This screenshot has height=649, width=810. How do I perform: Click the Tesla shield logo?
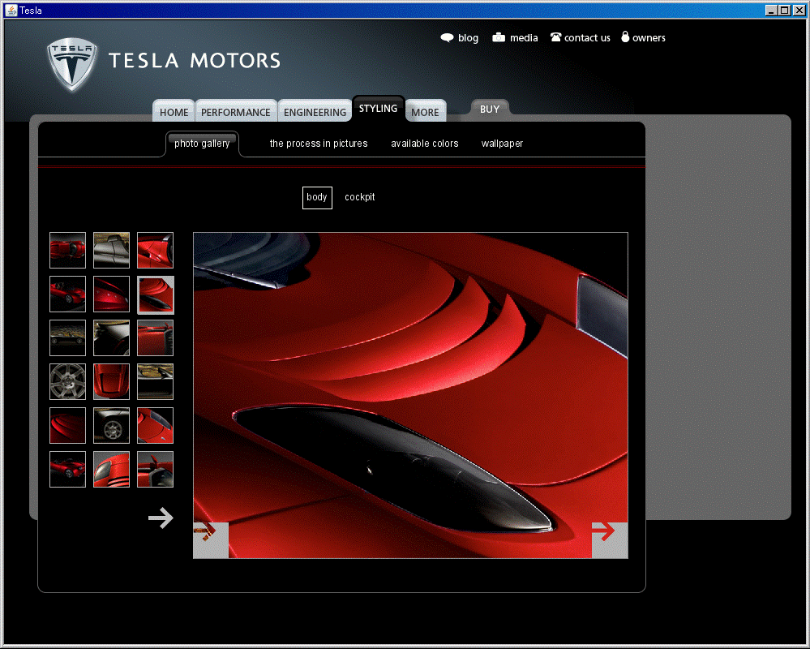pos(71,63)
